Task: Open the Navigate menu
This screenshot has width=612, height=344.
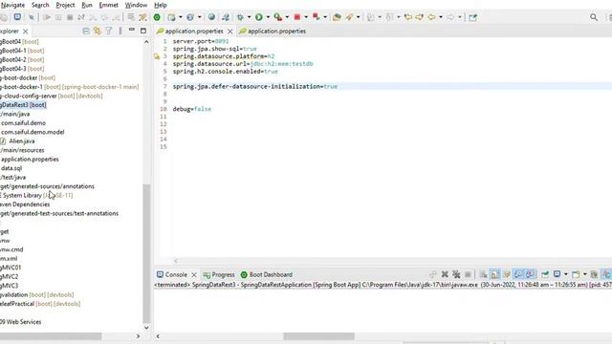Action: pyautogui.click(x=12, y=5)
